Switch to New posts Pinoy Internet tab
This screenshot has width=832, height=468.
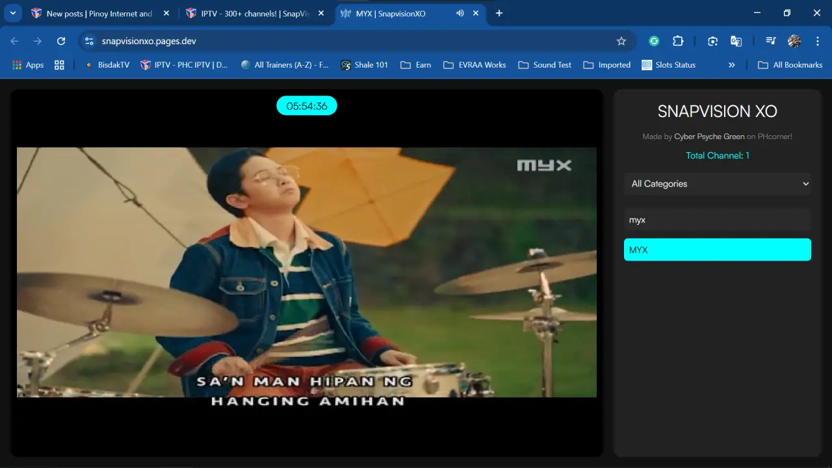tap(99, 13)
